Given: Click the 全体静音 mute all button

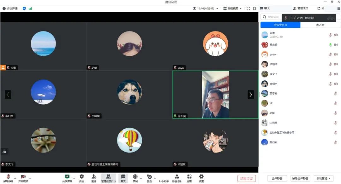Looking at the screenshot, I should point(277,178).
